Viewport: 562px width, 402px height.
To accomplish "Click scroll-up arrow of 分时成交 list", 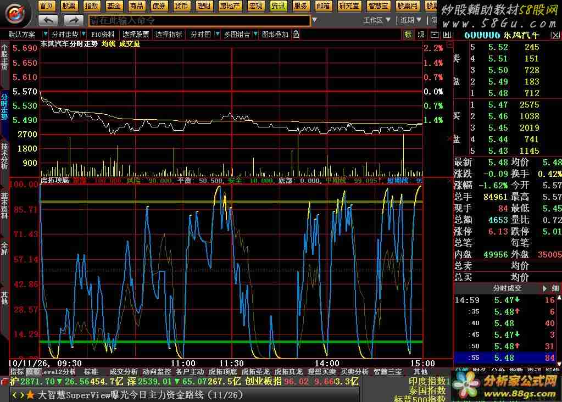I will [559, 298].
